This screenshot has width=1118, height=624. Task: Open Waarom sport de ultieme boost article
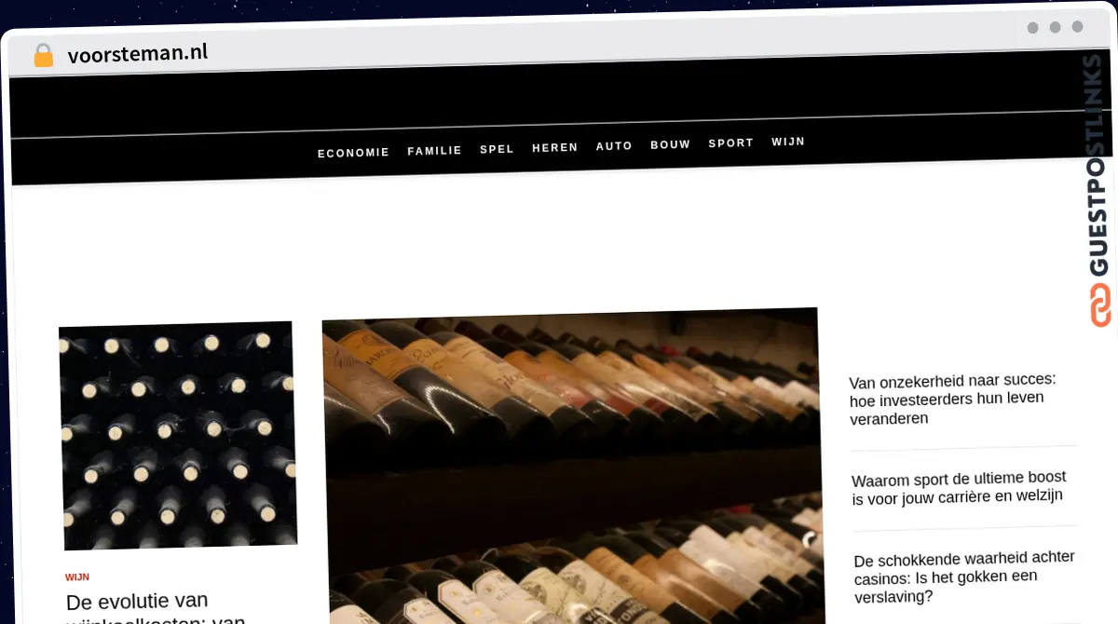[x=959, y=488]
